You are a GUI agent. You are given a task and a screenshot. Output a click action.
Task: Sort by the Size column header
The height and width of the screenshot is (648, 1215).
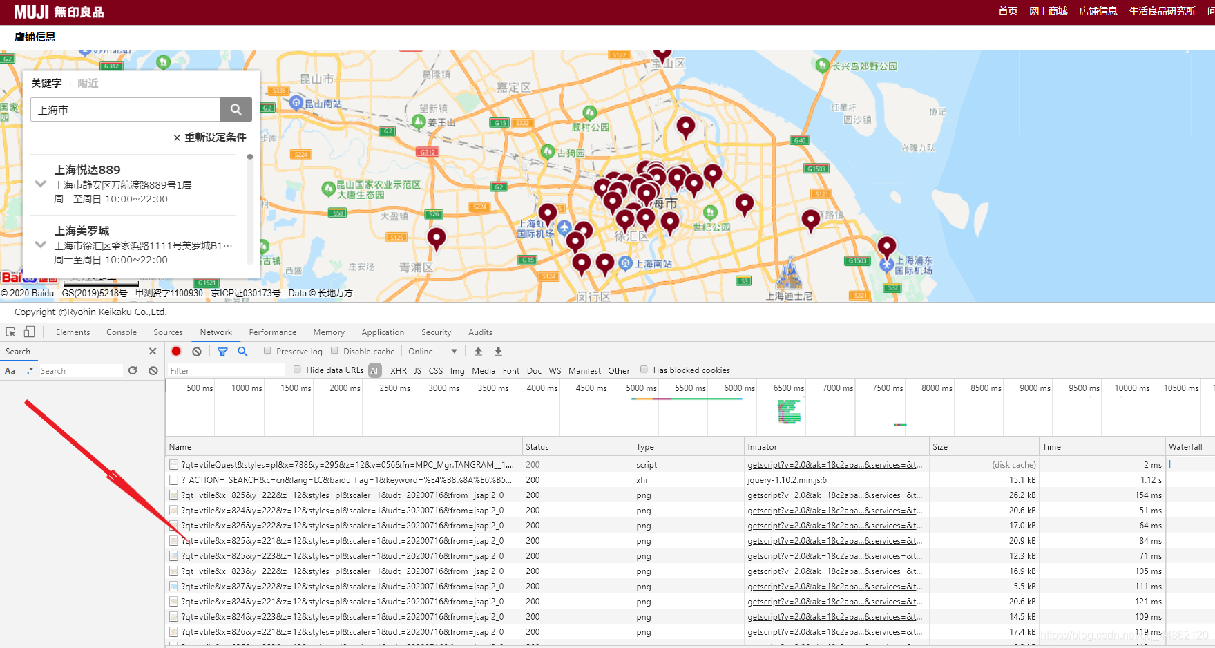pos(984,447)
